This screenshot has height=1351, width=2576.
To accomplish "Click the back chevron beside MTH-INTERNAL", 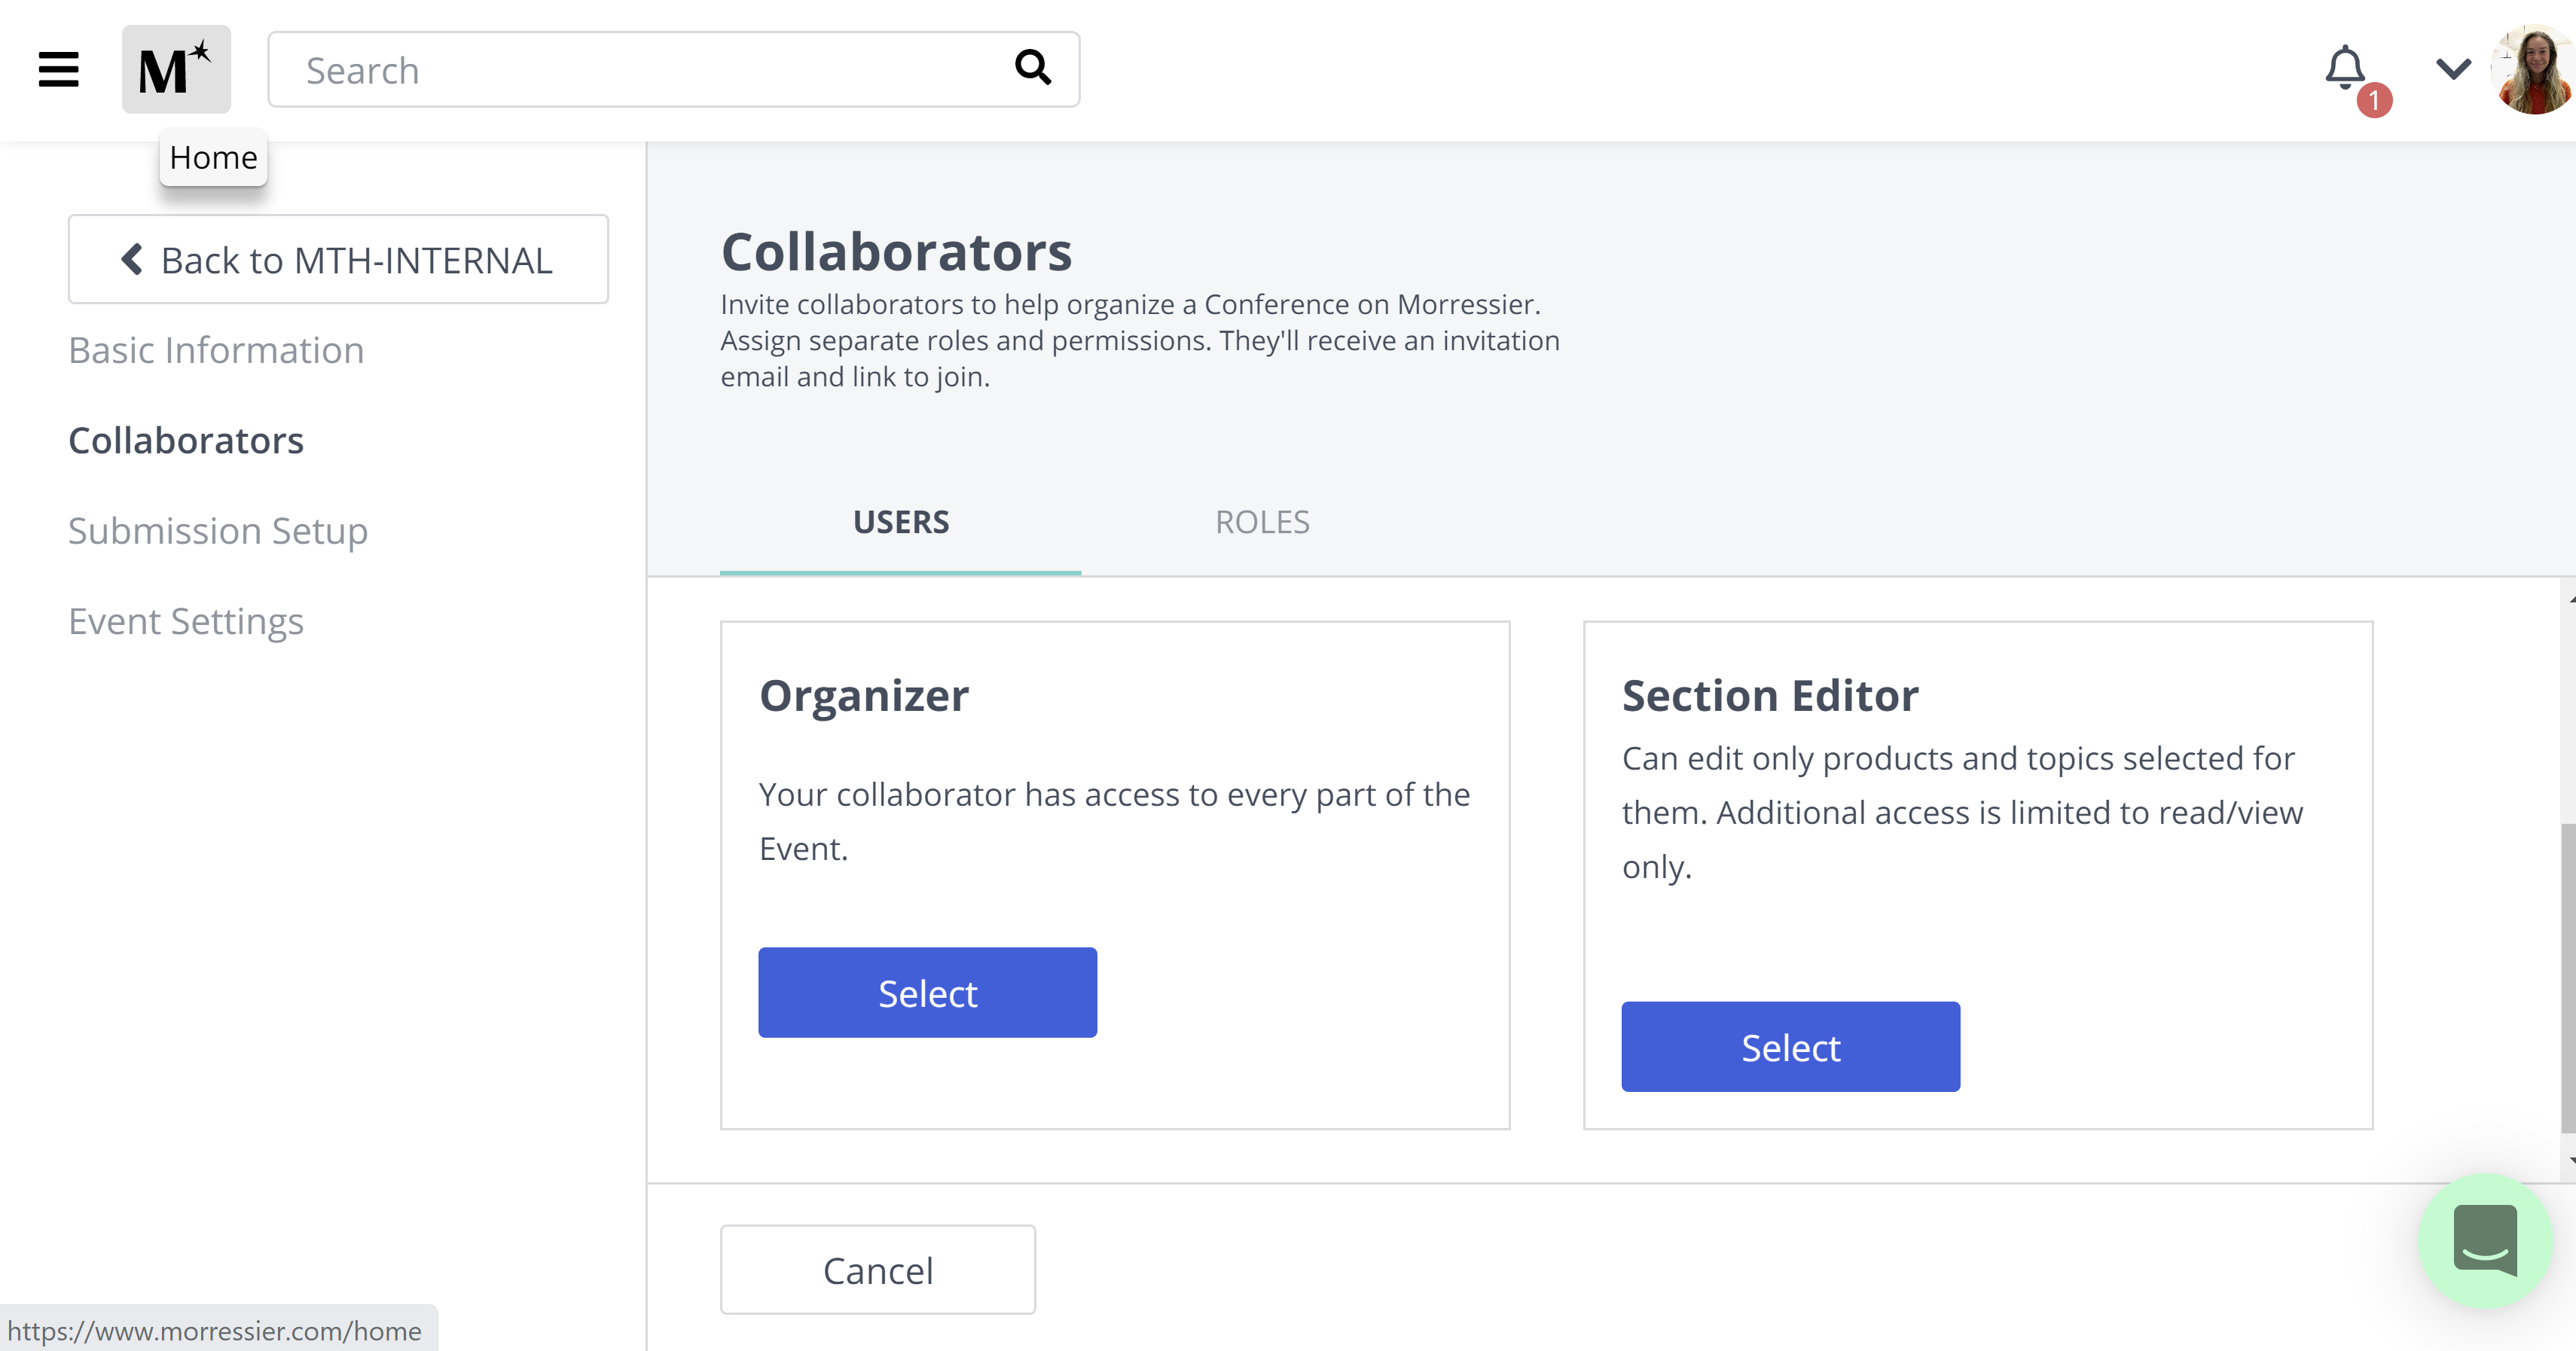I will coord(131,259).
